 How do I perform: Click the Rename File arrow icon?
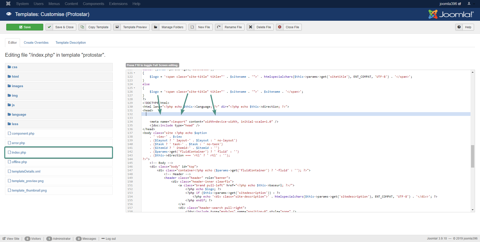pyautogui.click(x=219, y=27)
